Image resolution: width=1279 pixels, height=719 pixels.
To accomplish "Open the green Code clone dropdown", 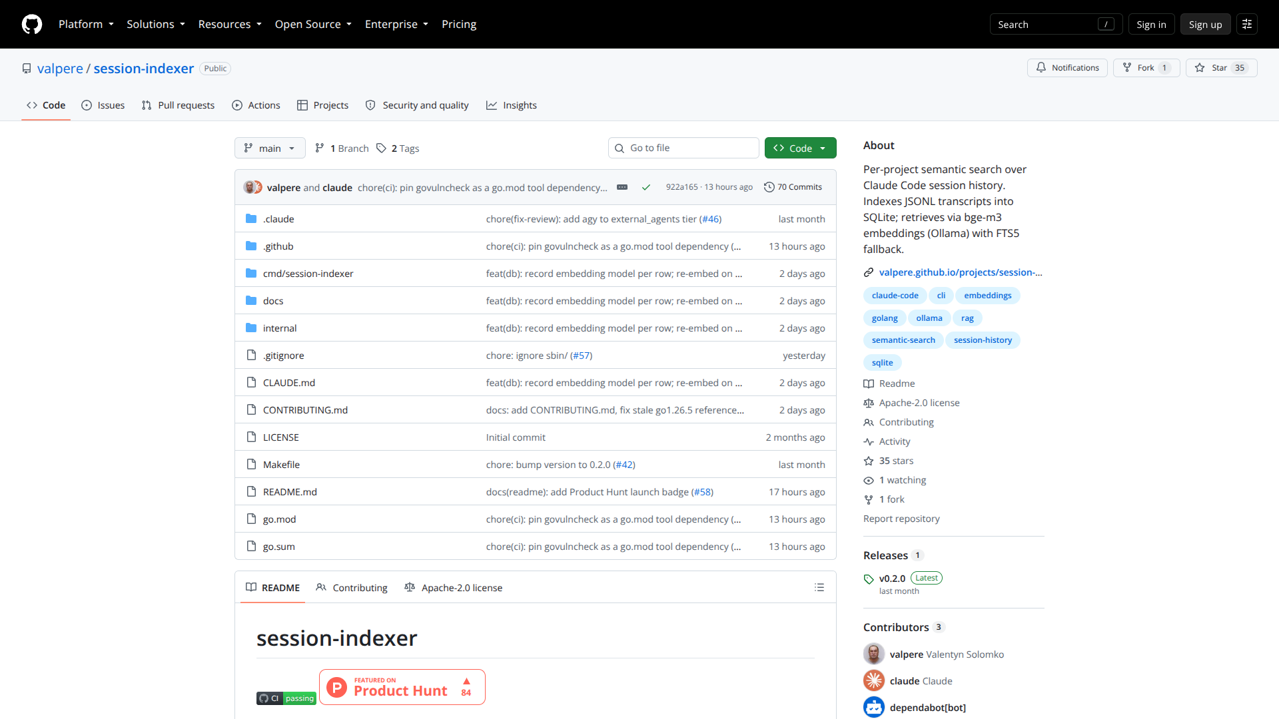I will 800,148.
